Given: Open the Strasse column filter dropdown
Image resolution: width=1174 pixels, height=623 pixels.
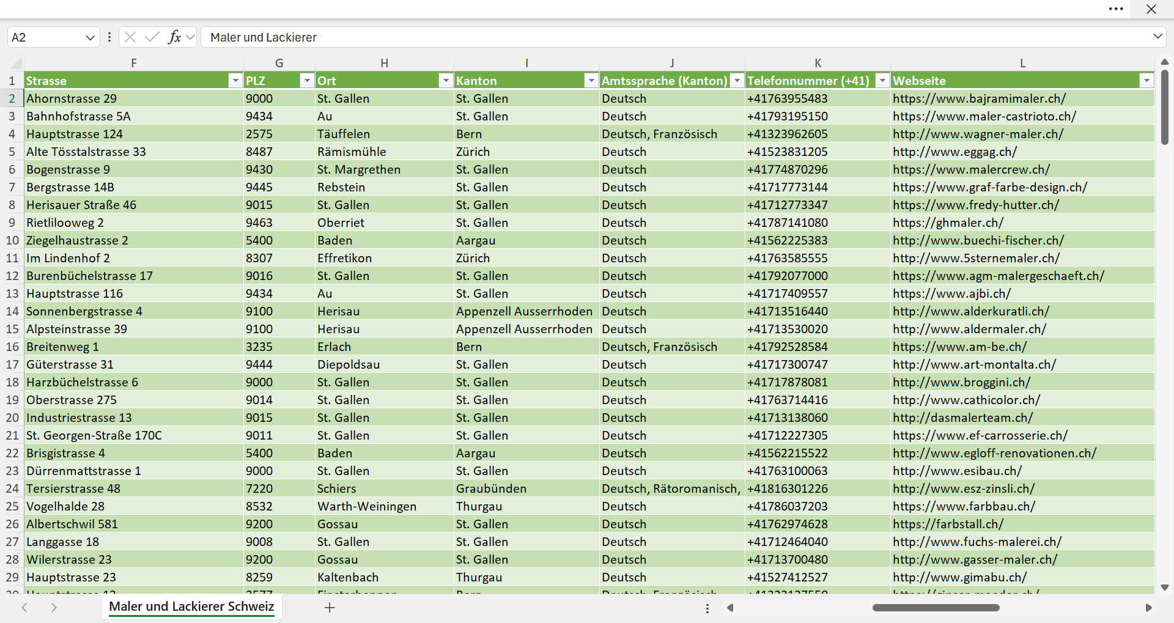Looking at the screenshot, I should (x=235, y=81).
